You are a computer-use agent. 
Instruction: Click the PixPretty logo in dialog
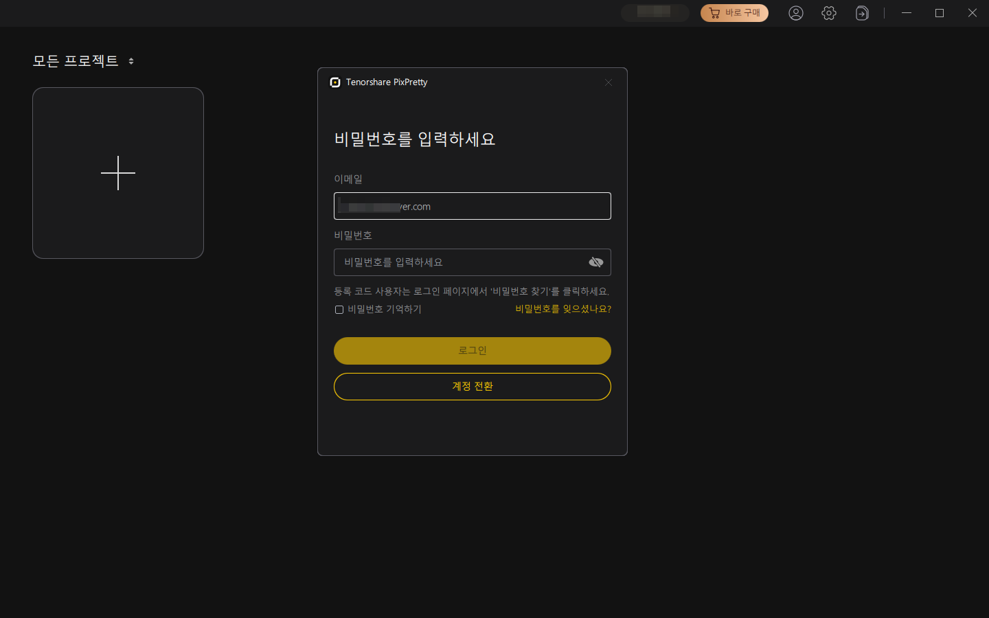coord(335,82)
